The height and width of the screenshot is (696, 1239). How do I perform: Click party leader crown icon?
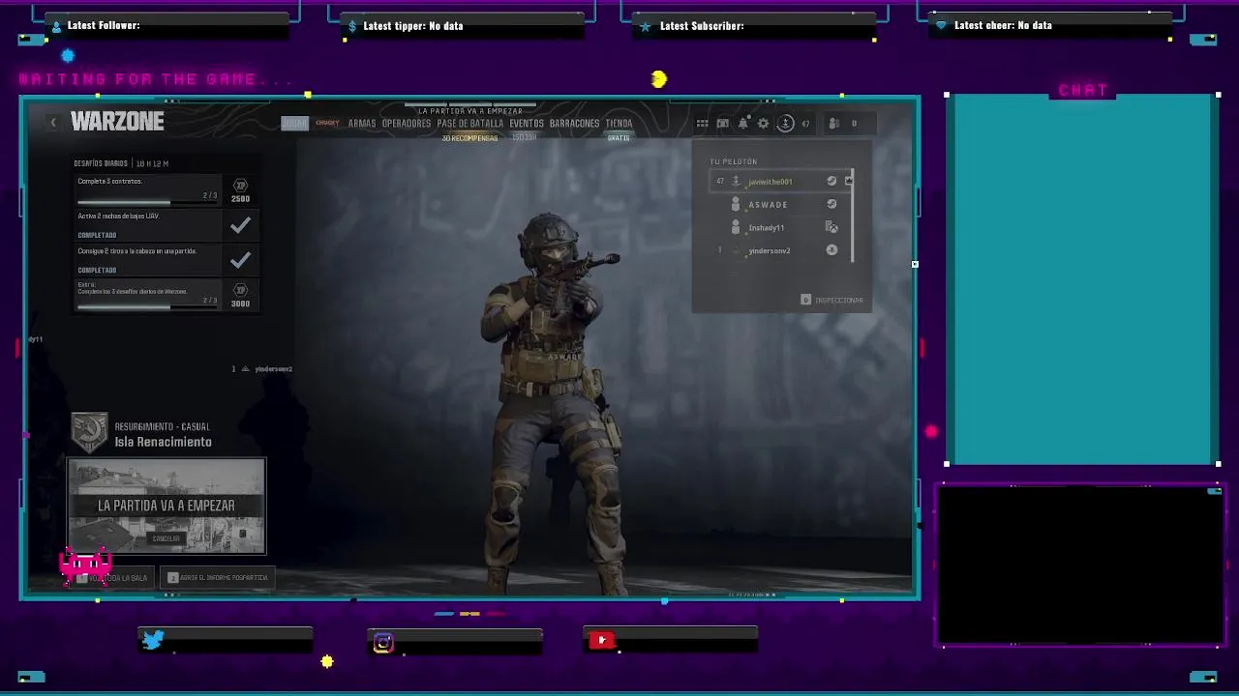pyautogui.click(x=849, y=180)
